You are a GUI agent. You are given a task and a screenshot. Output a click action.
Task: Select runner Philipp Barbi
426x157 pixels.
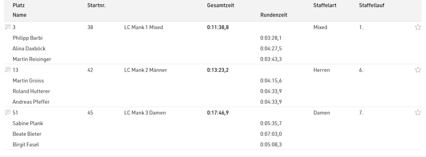(27, 38)
